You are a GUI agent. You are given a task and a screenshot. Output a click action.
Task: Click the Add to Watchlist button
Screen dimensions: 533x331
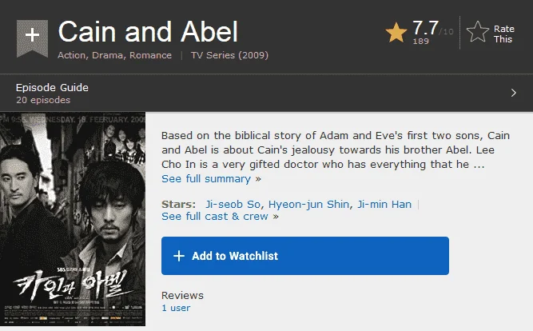pyautogui.click(x=305, y=256)
